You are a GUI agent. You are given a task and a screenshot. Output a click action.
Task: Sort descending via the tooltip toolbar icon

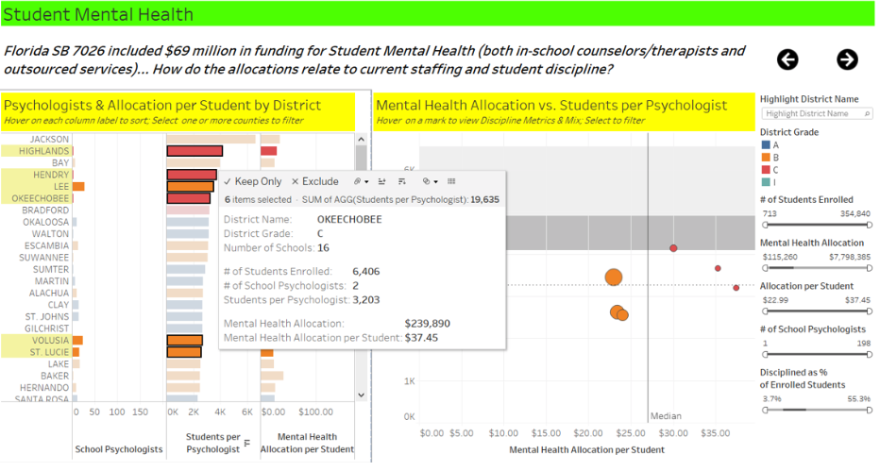tap(402, 181)
